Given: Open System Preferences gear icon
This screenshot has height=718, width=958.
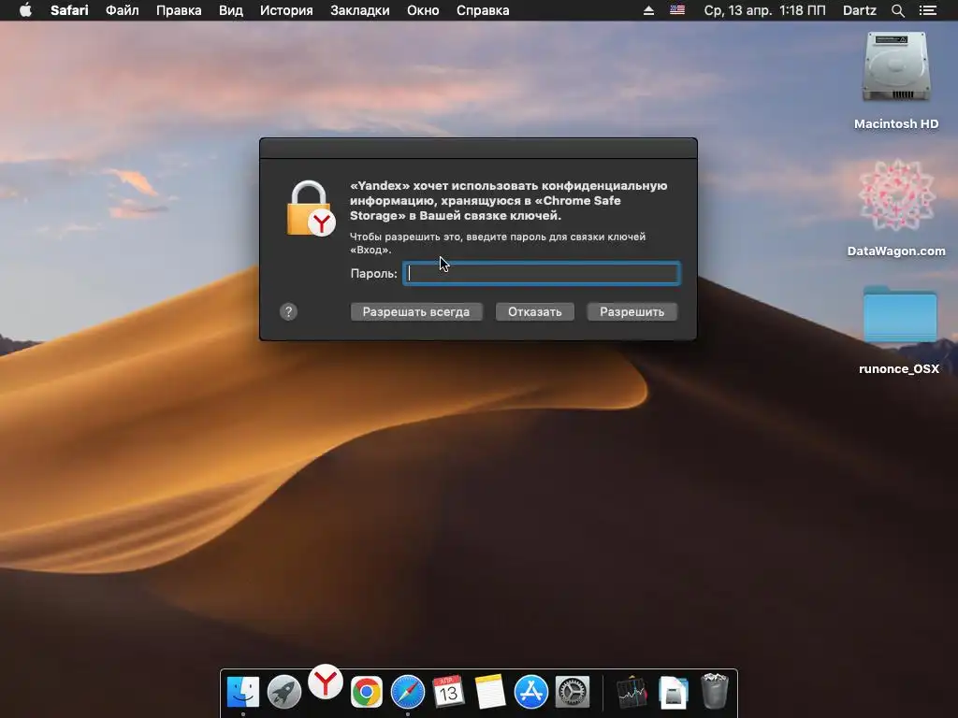Looking at the screenshot, I should [x=573, y=692].
